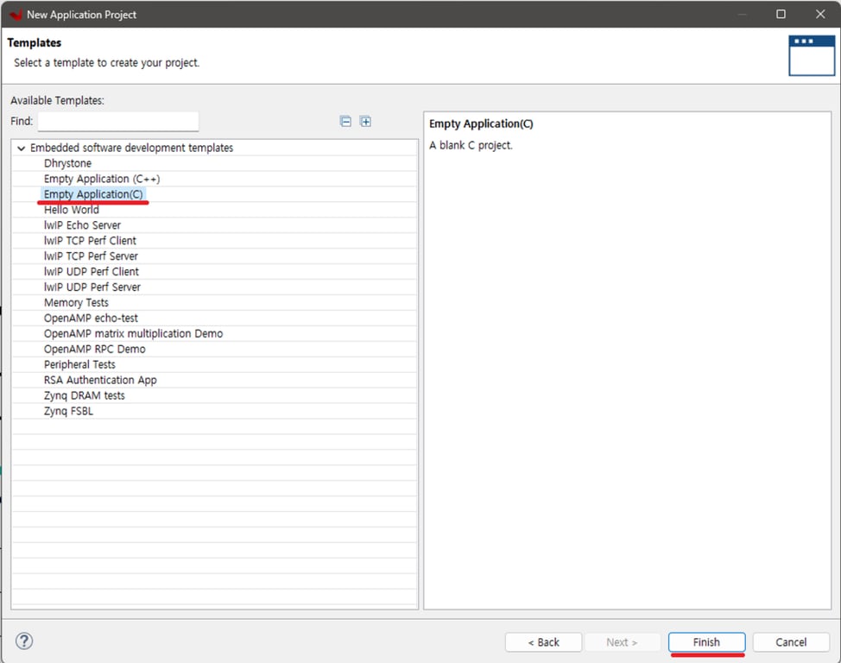This screenshot has height=663, width=841.
Task: Open help via the question mark icon
Action: click(24, 641)
